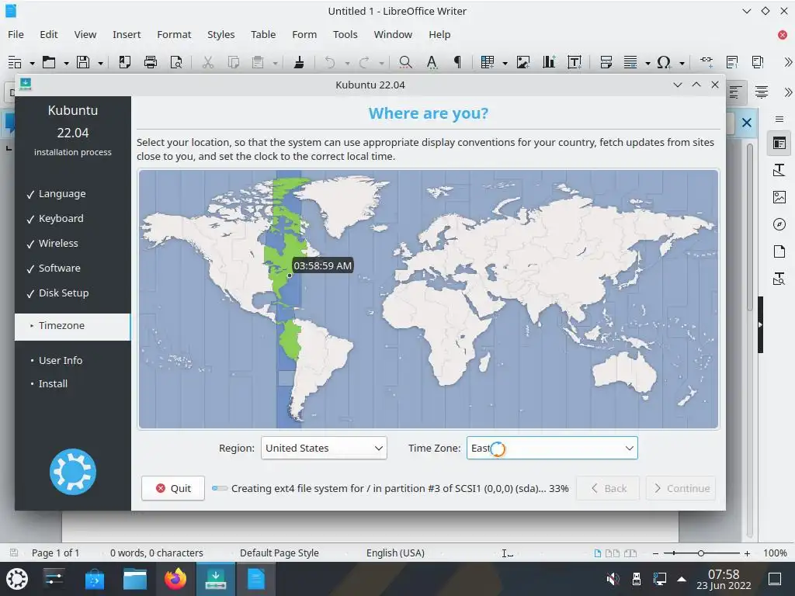Select Timezone step in installer sidebar

pyautogui.click(x=72, y=326)
